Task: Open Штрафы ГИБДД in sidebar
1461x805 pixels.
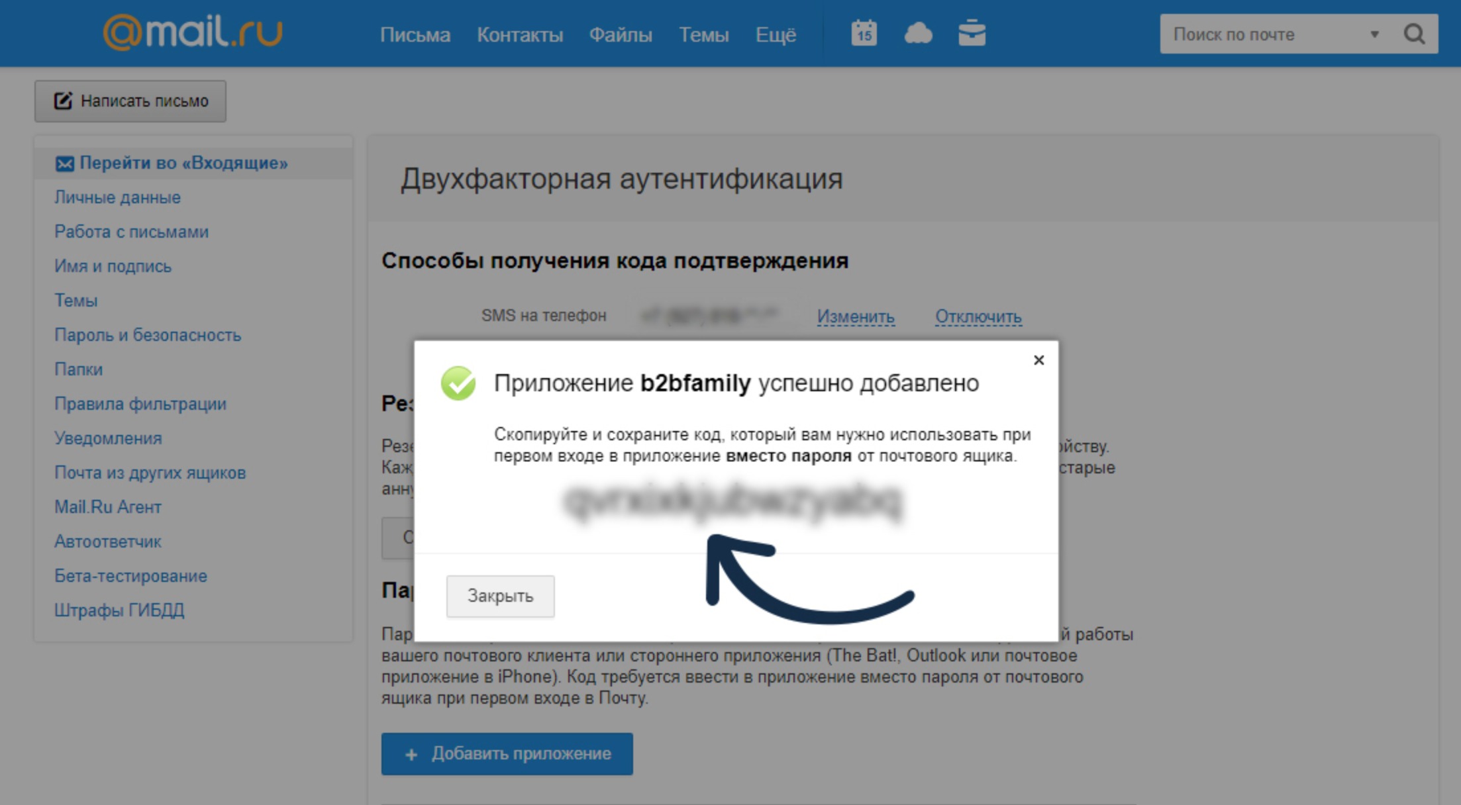Action: click(x=119, y=610)
